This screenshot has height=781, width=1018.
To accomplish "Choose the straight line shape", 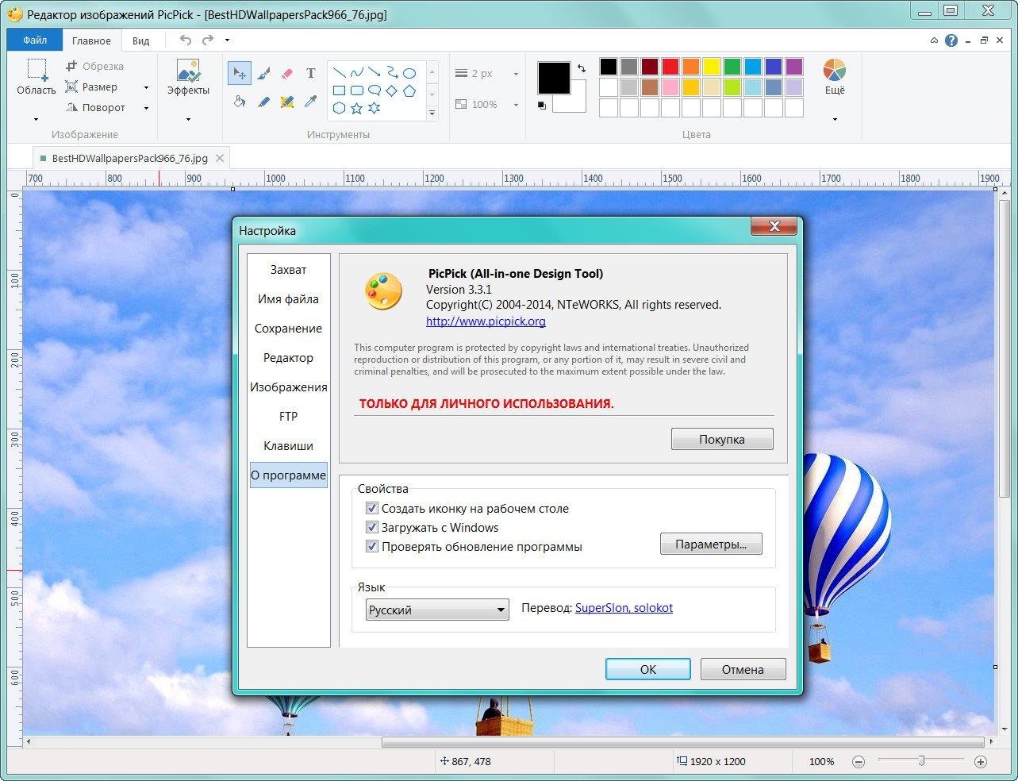I will pos(339,72).
